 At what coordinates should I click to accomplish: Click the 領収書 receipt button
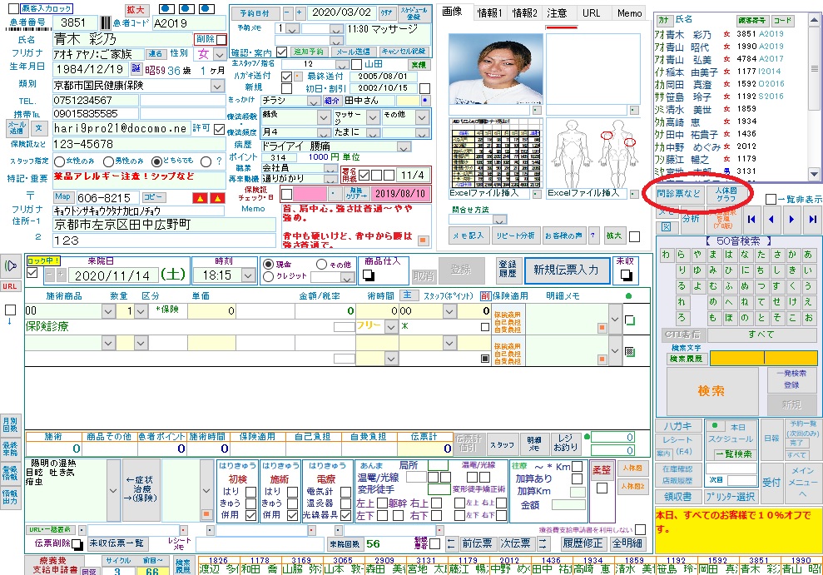pyautogui.click(x=677, y=496)
